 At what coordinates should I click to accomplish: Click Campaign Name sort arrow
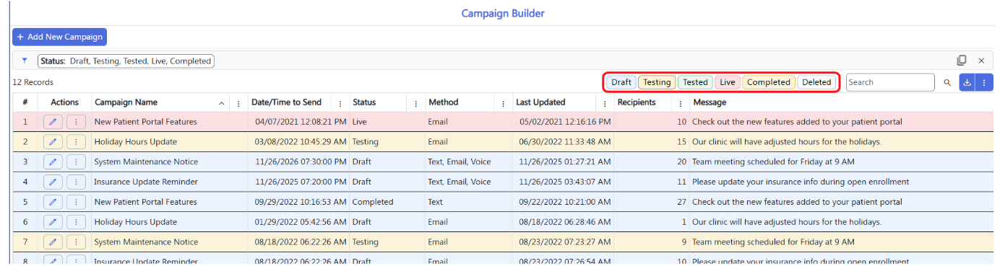[x=221, y=103]
